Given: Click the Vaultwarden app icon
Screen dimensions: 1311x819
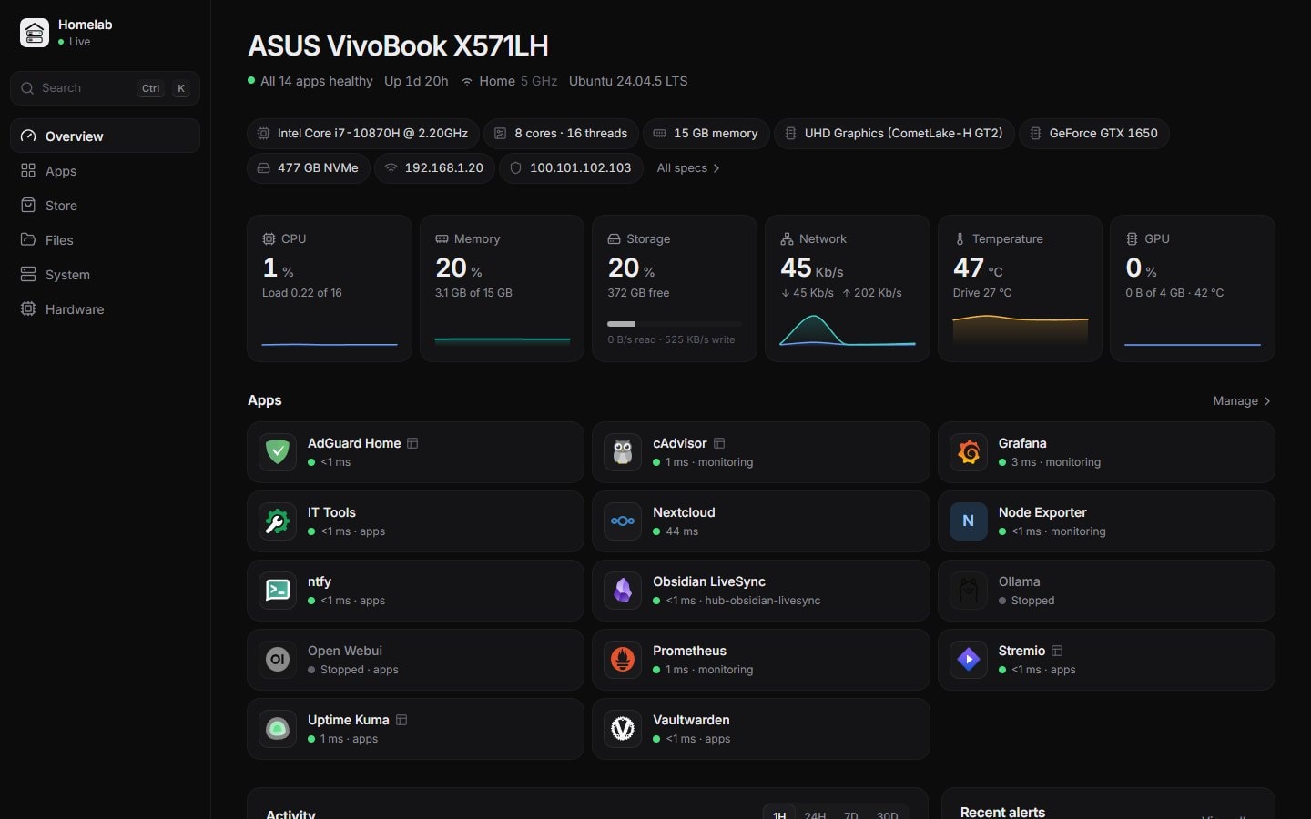Looking at the screenshot, I should 623,729.
